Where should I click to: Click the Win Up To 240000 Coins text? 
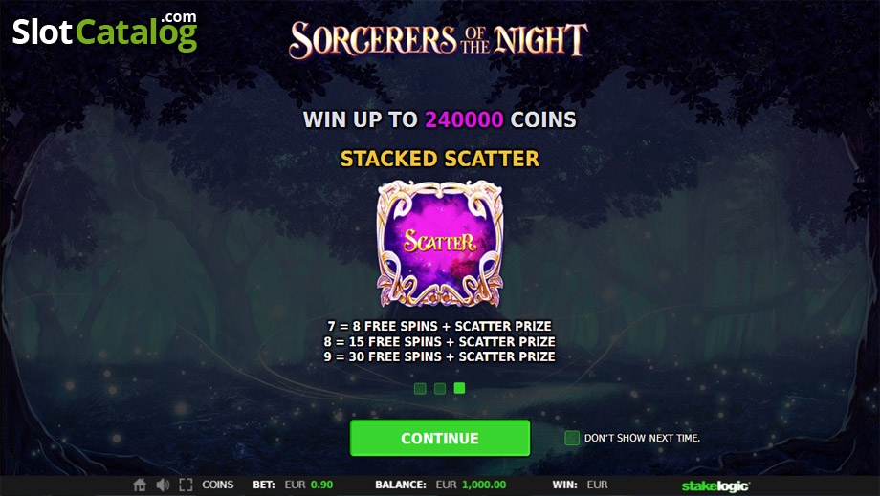pos(440,119)
